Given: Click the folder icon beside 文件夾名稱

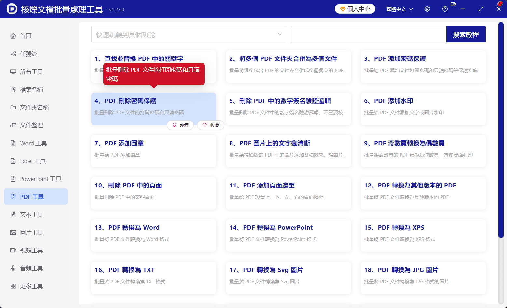Looking at the screenshot, I should coord(13,107).
